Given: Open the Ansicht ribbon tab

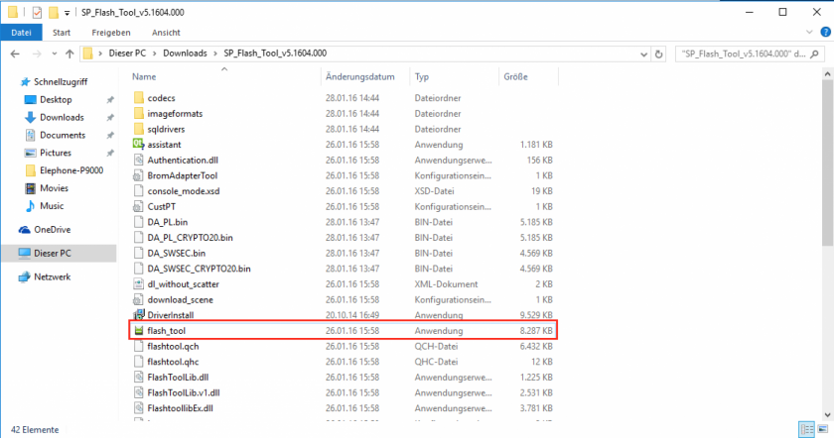Looking at the screenshot, I should [166, 33].
